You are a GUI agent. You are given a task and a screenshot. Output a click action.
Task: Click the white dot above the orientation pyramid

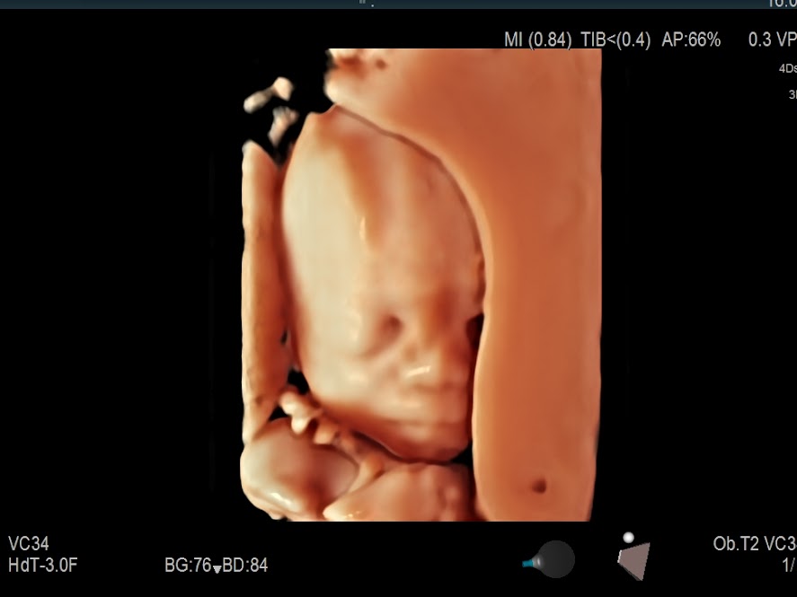point(628,537)
